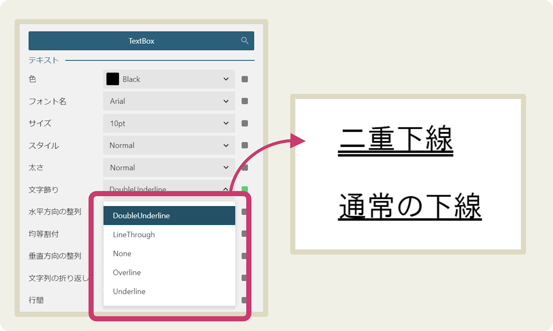Click the 水平方向の整列 label
Screen dimensions: 553x331
pyautogui.click(x=55, y=212)
